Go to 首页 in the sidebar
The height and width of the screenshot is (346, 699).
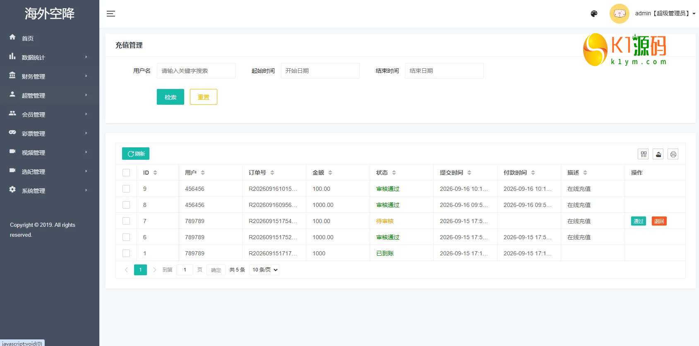[x=50, y=38]
